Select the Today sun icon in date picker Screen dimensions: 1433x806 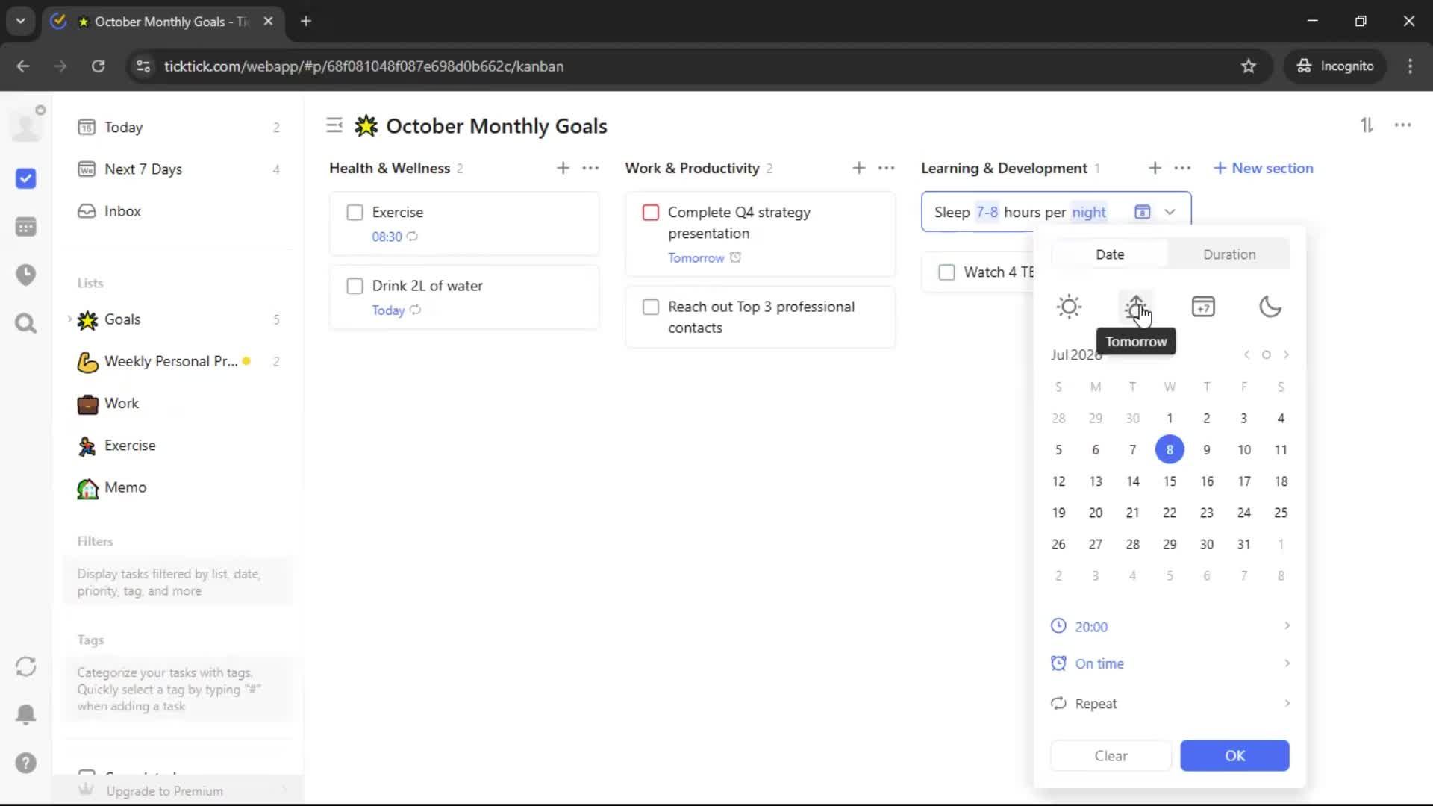coord(1069,307)
